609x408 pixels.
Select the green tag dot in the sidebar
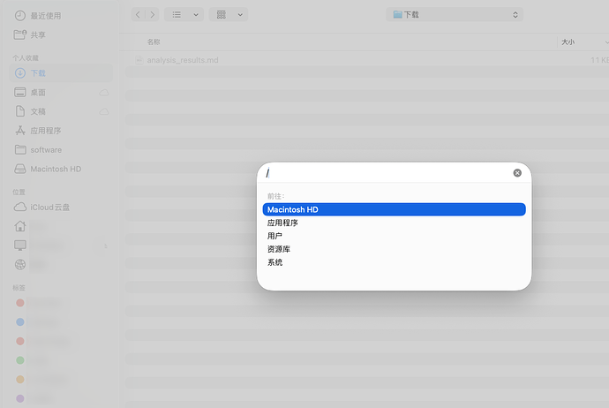[x=20, y=360]
